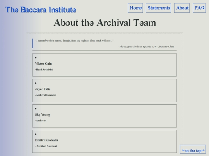The height and width of the screenshot is (156, 209).
Task: Click the name 'Jayce Talis'
Action: (43, 89)
